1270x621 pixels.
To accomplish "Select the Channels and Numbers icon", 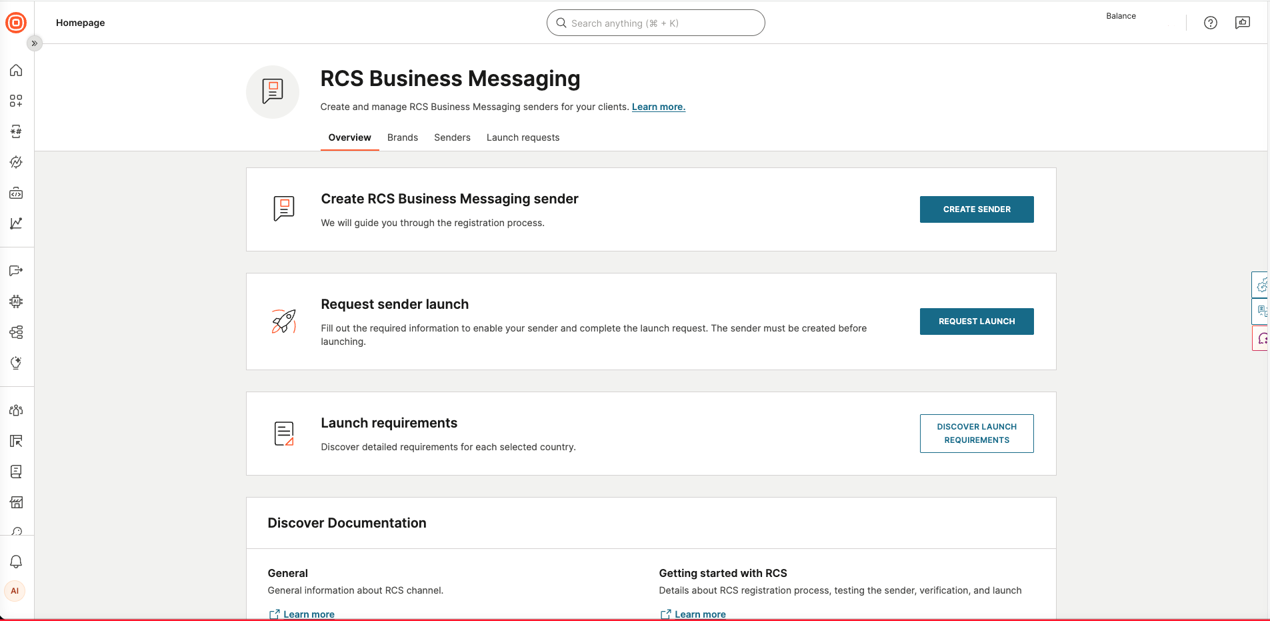I will point(16,132).
